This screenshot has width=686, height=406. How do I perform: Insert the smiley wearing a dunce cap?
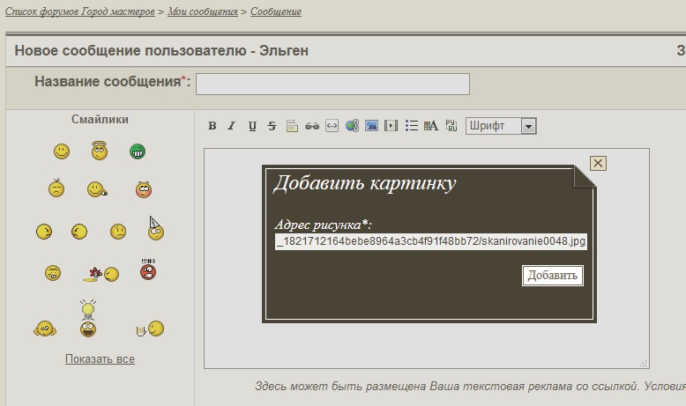[x=155, y=229]
